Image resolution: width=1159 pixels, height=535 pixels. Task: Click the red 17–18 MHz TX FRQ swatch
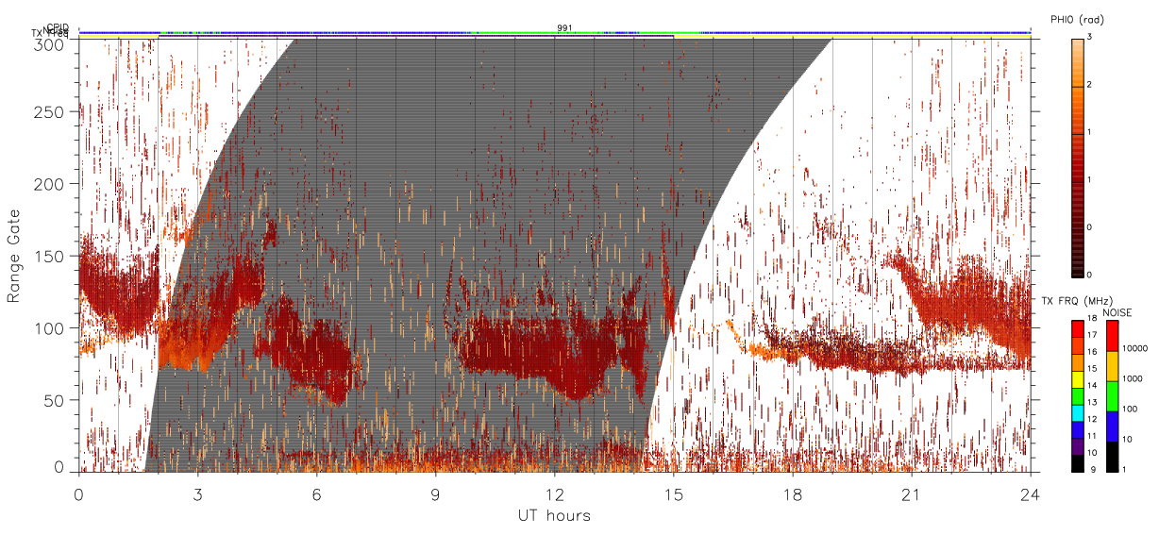pos(1078,329)
